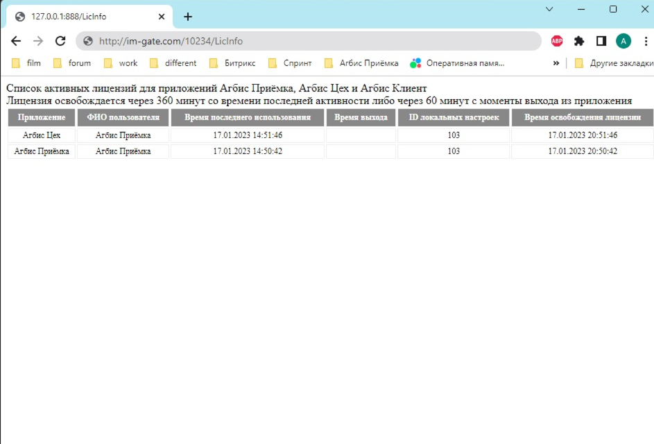Open a new tab with plus button
The width and height of the screenshot is (654, 444).
(188, 17)
